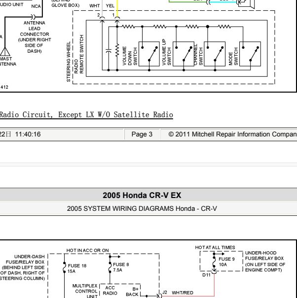Click the Mode switch symbol box
The height and width of the screenshot is (298, 297).
250,54
